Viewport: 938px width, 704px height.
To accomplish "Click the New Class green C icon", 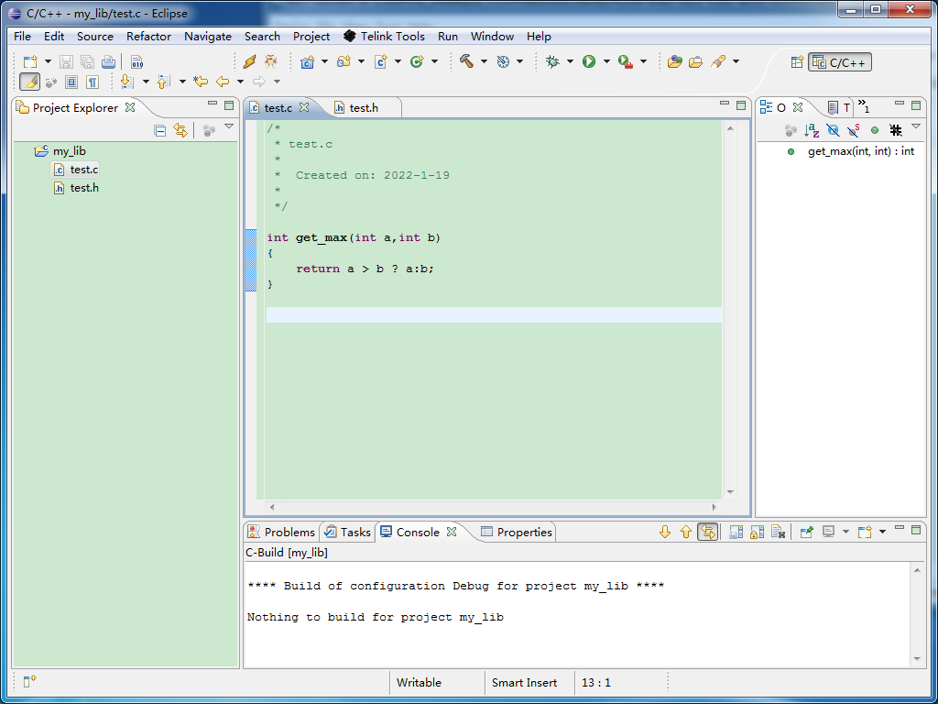I will click(417, 61).
